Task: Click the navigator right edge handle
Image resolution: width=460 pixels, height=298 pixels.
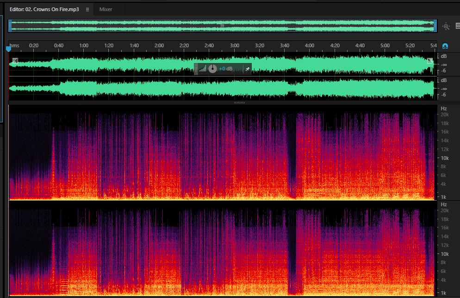Action: pyautogui.click(x=435, y=26)
